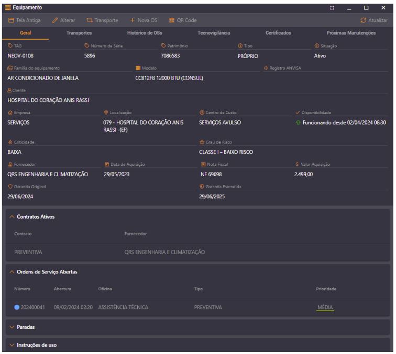Open the Certificados tab
The width and height of the screenshot is (396, 354).
point(278,33)
